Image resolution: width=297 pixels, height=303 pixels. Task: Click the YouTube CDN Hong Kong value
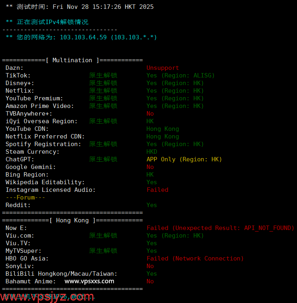(x=163, y=129)
